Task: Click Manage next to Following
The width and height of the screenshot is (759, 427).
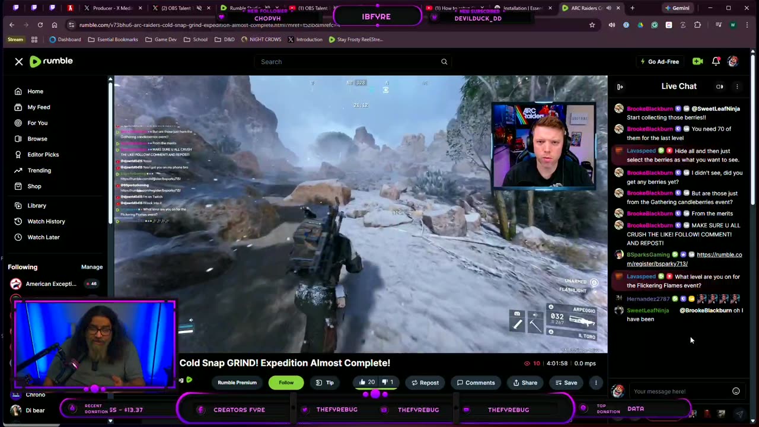Action: point(92,267)
